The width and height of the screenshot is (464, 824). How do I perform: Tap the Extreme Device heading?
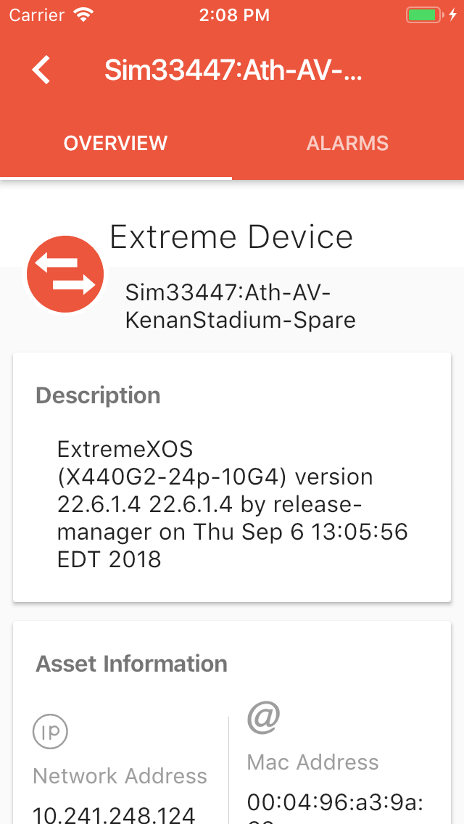pyautogui.click(x=231, y=237)
